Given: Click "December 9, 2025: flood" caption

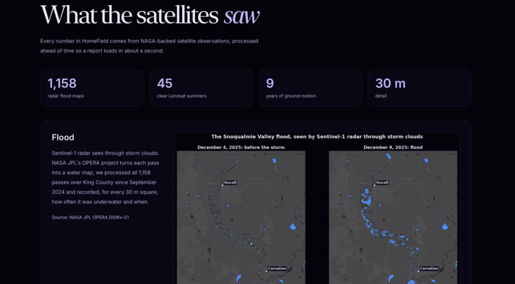Looking at the screenshot, I should pos(393,147).
